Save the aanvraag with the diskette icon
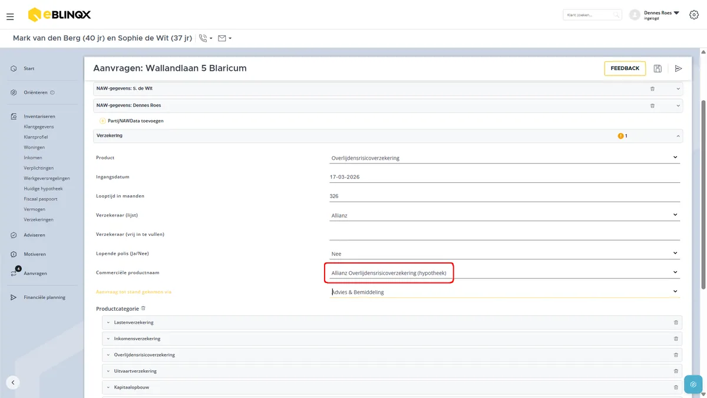The height and width of the screenshot is (398, 707). click(658, 68)
